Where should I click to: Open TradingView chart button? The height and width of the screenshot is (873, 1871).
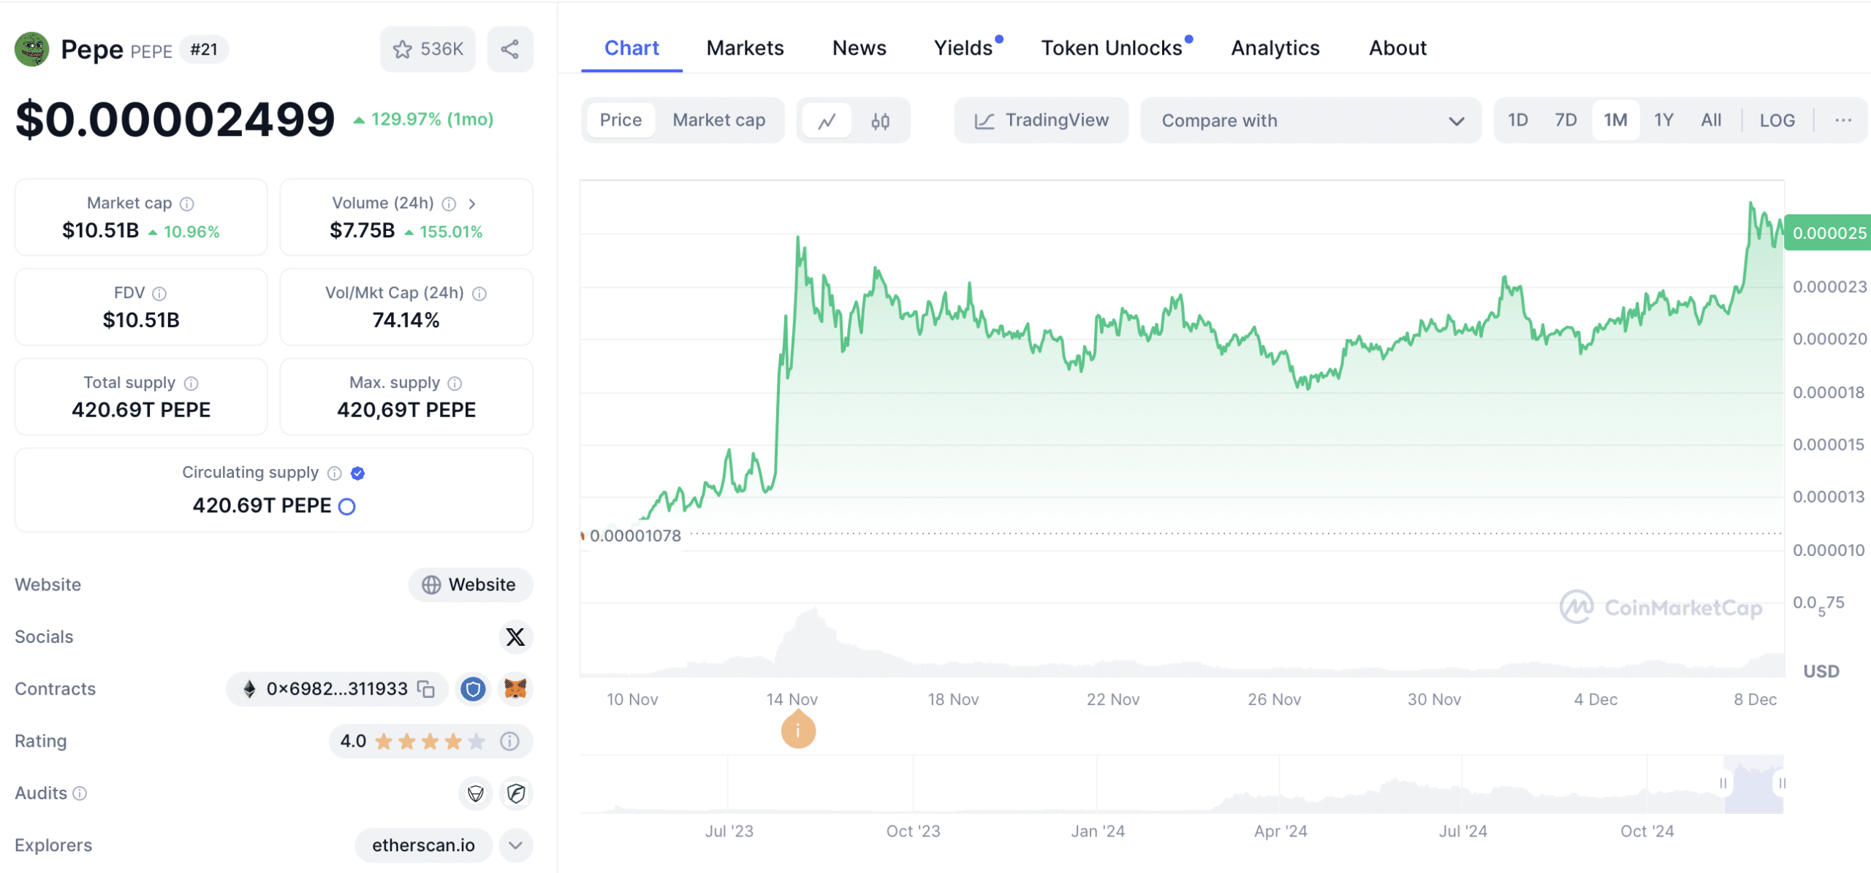[1041, 121]
